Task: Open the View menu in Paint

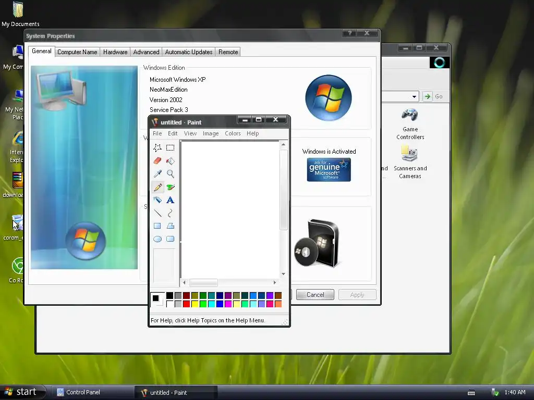Action: (190, 133)
